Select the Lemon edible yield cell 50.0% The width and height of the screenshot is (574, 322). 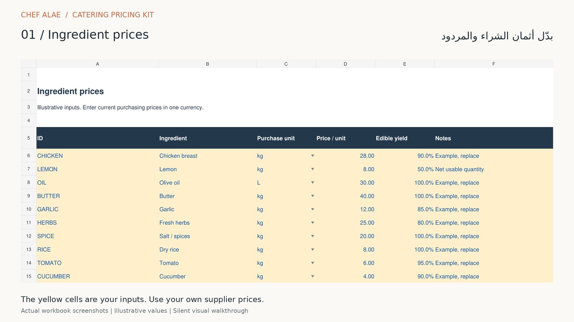[x=404, y=169]
